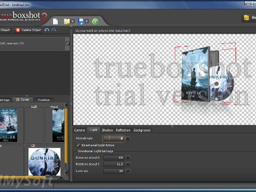This screenshot has height=192, width=256.
Task: Click the Contrast value field
Action: (114, 171)
